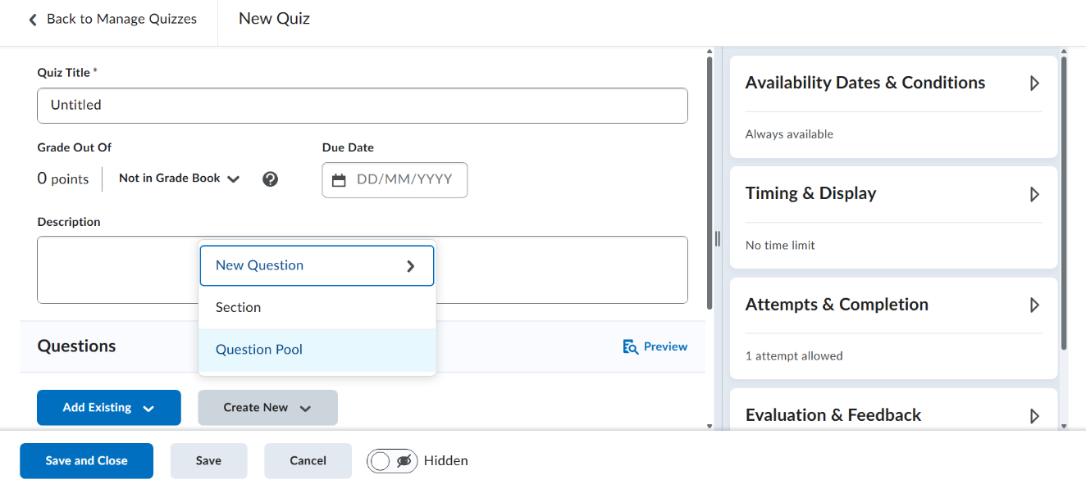Screen dimensions: 1086x484
Task: Expand Attempts & Completion settings
Action: coord(1034,305)
